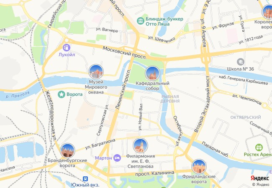Image resolution: width=272 pixels, height=188 pixels.
Task: Click the green star Ворота icon
Action: point(61,94)
